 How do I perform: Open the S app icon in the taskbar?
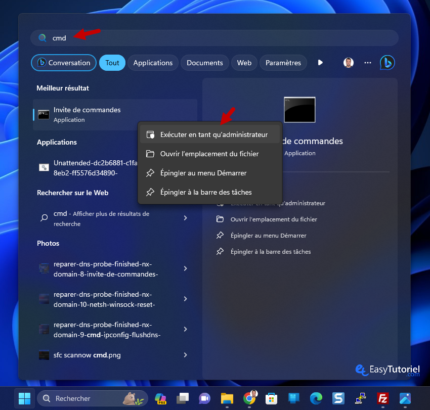click(x=338, y=398)
